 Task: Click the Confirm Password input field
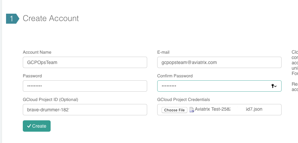pyautogui.click(x=213, y=86)
